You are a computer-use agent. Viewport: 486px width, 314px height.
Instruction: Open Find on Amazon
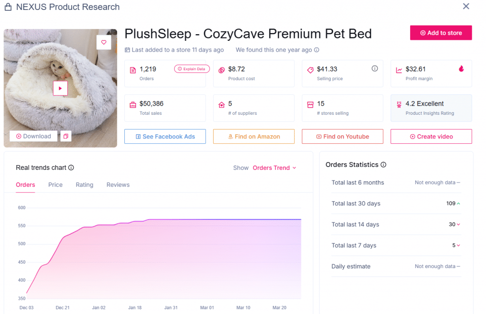click(253, 136)
